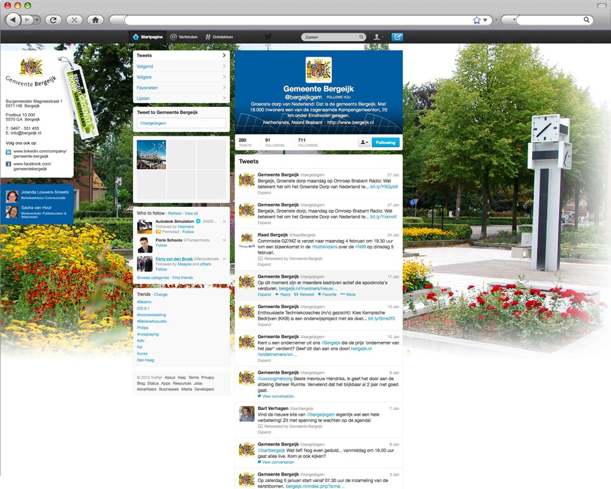The height and width of the screenshot is (489, 611).
Task: Open the Ontdekken tab
Action: pos(219,37)
